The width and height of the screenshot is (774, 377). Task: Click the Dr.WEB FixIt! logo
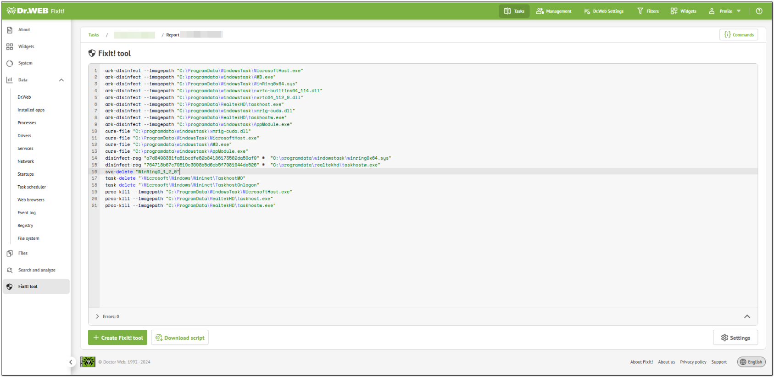[x=36, y=11]
